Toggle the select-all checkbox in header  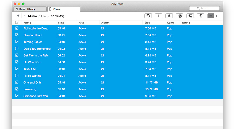tap(17, 23)
